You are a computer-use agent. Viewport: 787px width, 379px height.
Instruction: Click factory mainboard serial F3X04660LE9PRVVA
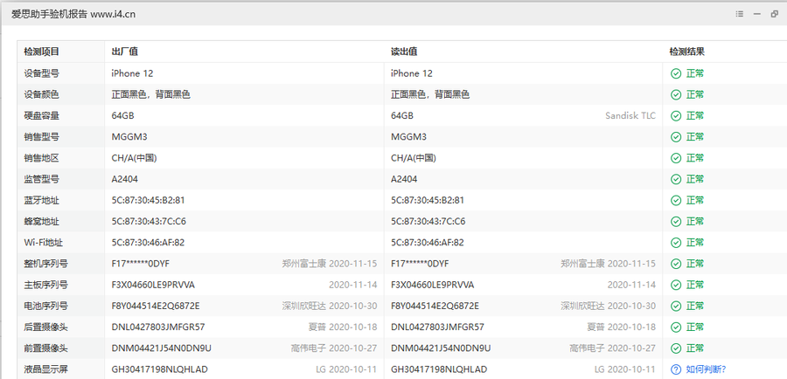153,285
